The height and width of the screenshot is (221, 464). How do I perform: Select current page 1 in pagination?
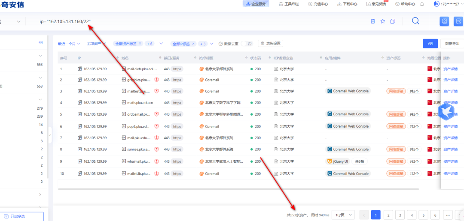[x=376, y=215]
